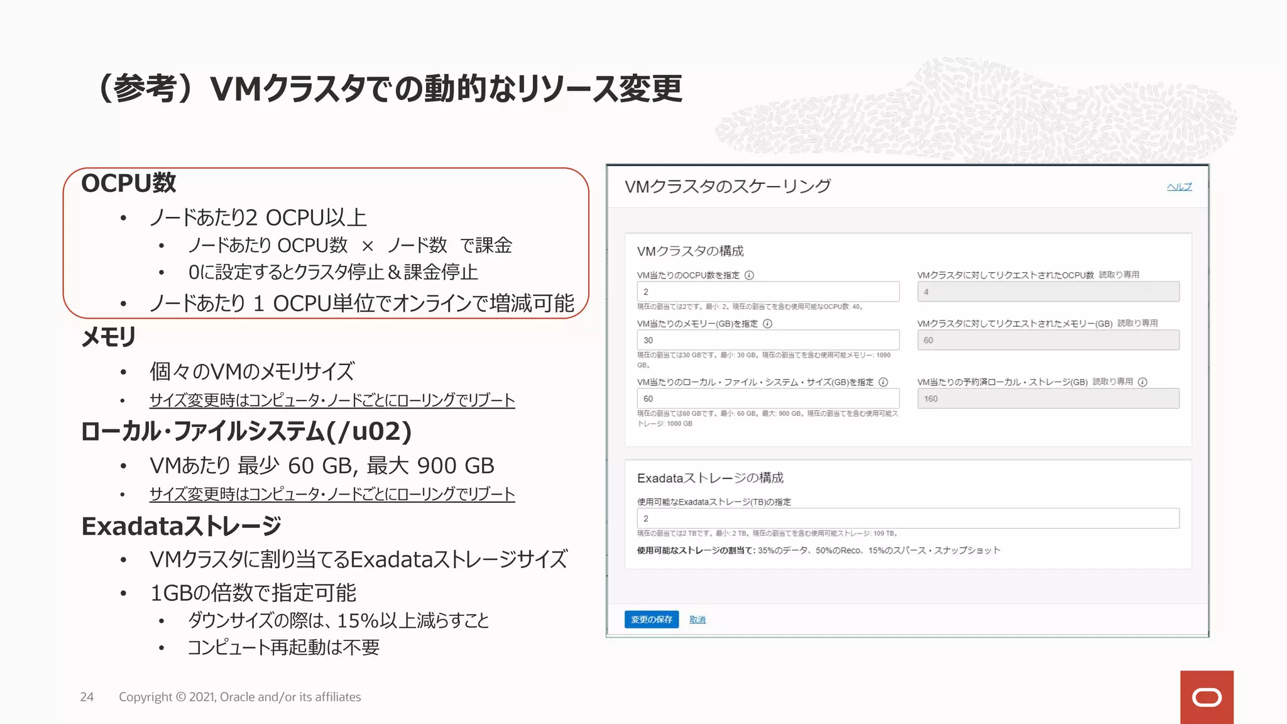Screen dimensions: 1287x724
Task: Click the VM当たりのOCPU数を指定 input field
Action: click(768, 292)
